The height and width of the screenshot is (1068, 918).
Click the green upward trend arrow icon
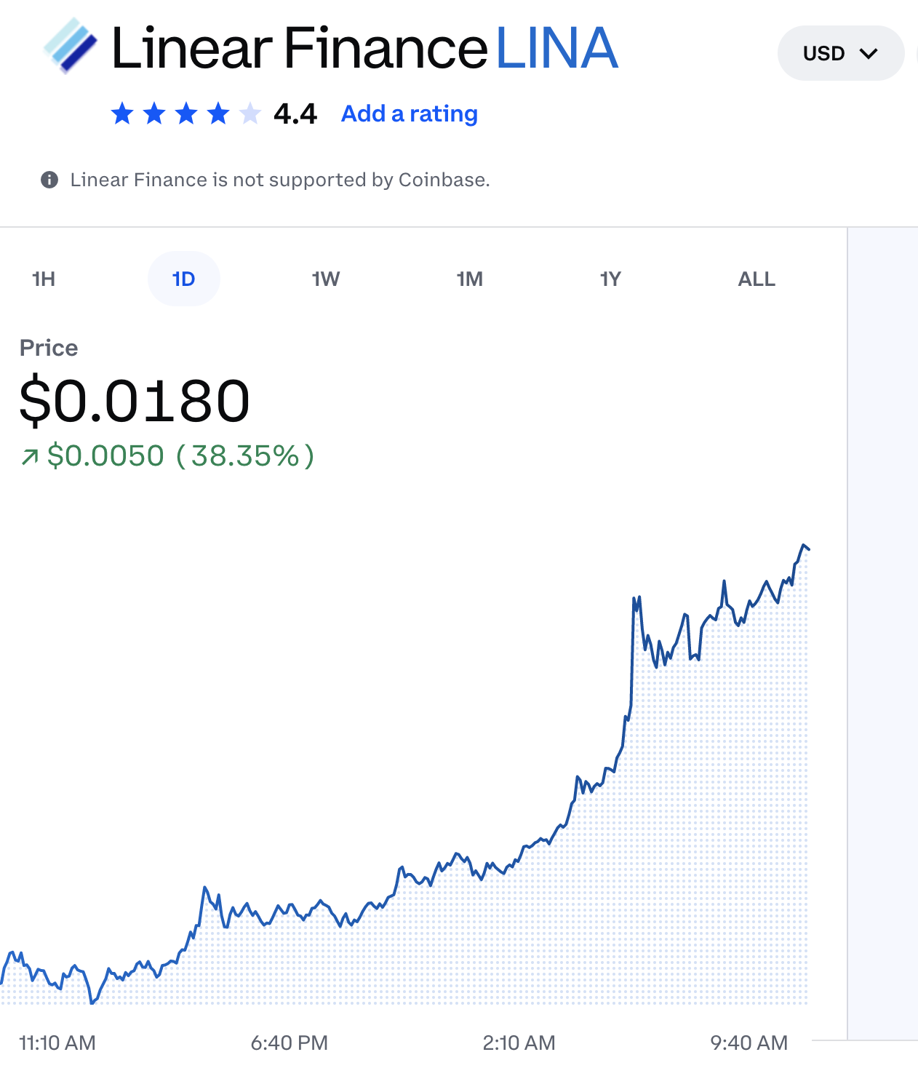(30, 457)
